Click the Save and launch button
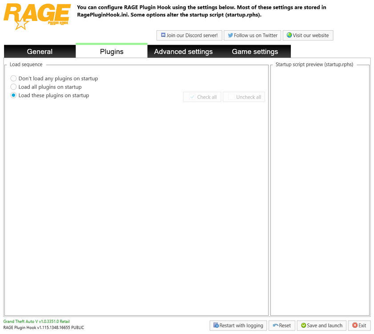The height and width of the screenshot is (334, 374). pyautogui.click(x=322, y=326)
